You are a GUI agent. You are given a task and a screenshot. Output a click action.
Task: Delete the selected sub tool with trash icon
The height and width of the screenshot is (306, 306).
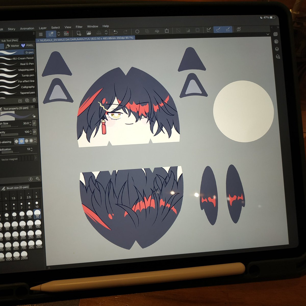34,100
